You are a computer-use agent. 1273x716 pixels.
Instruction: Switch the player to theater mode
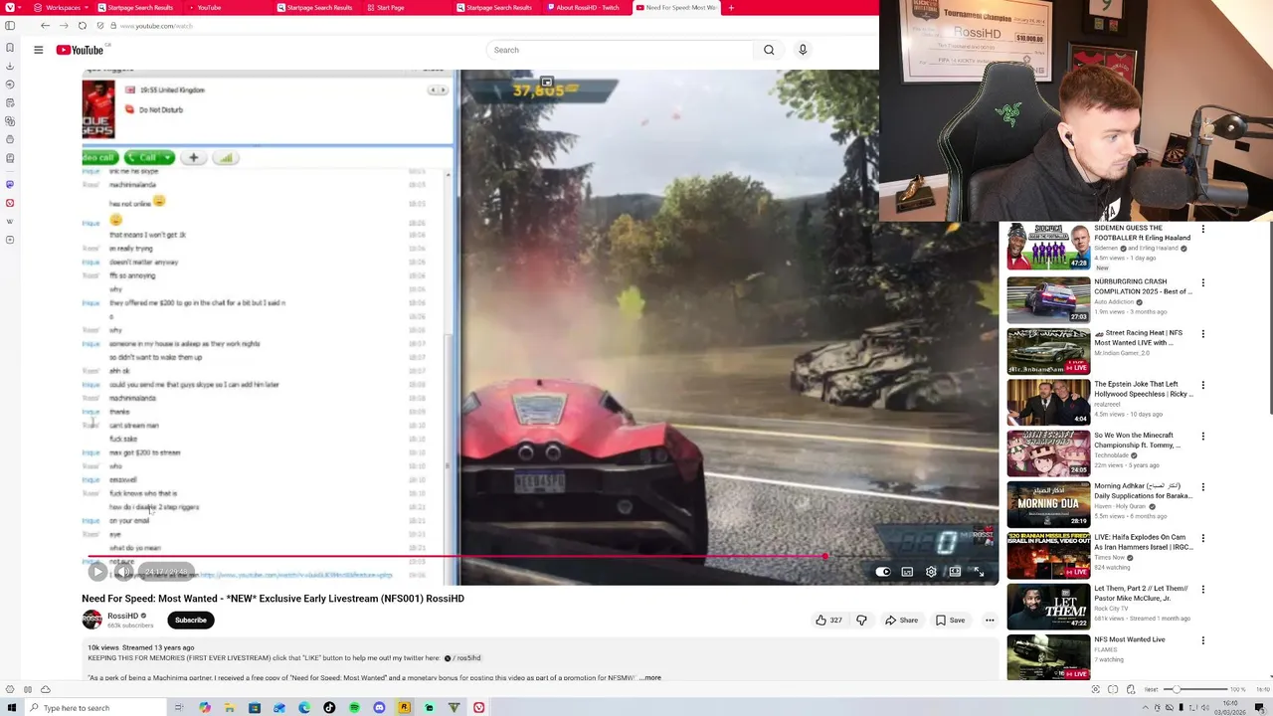(955, 572)
